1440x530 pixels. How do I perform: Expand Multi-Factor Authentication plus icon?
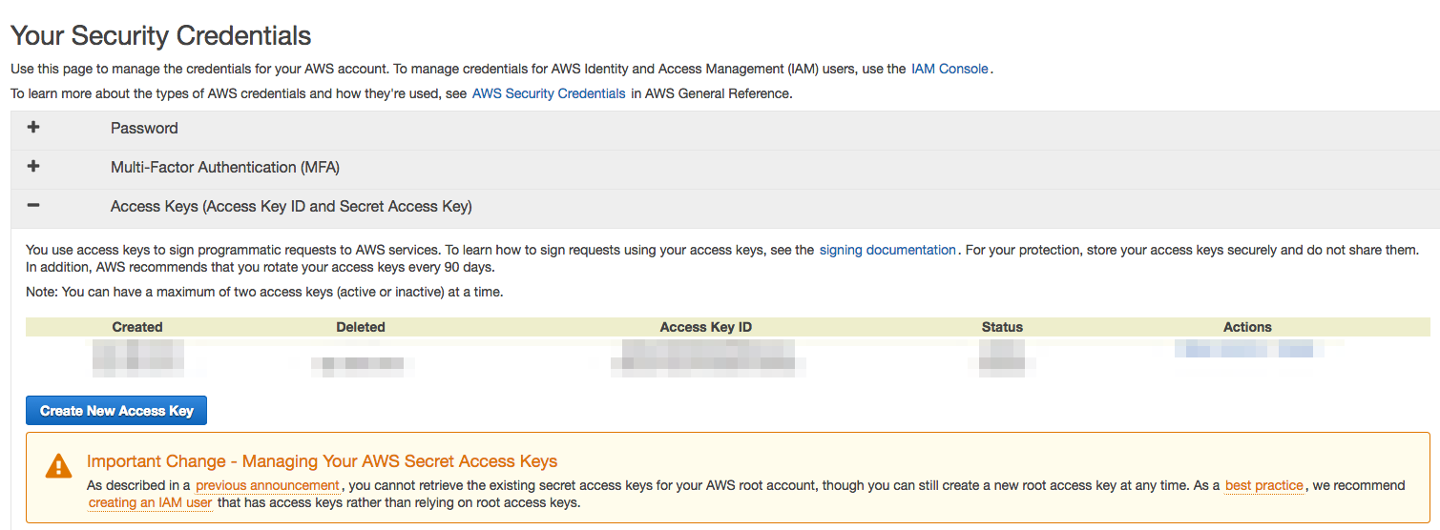point(33,167)
